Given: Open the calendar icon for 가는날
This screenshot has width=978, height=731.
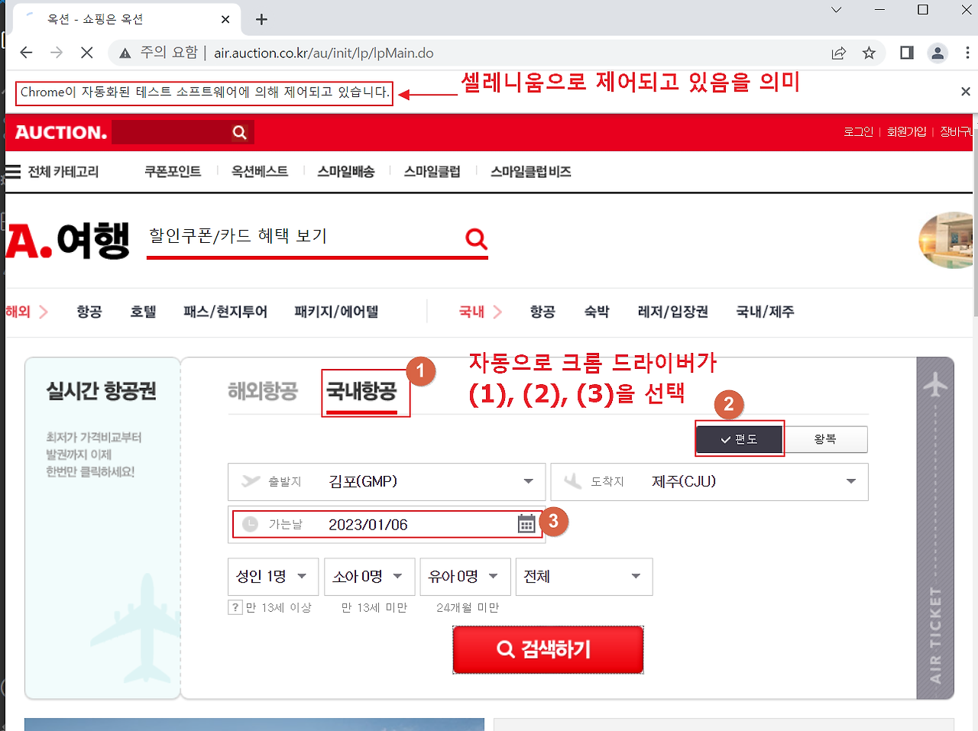Looking at the screenshot, I should point(526,524).
